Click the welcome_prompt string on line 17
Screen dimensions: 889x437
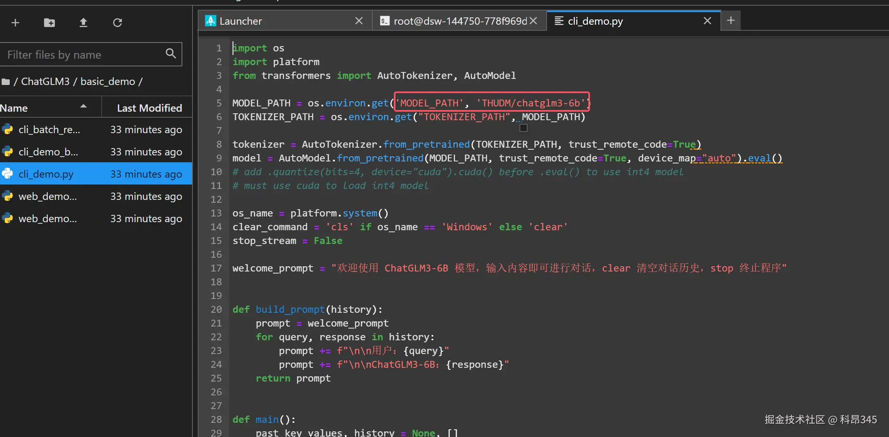[x=559, y=268]
